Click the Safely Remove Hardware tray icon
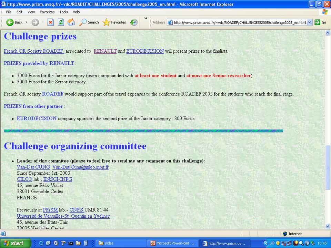The width and height of the screenshot is (331, 248). point(313,243)
